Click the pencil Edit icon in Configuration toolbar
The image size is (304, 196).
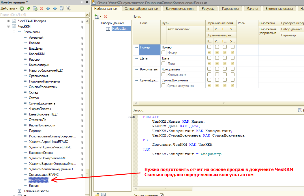(x=29, y=9)
